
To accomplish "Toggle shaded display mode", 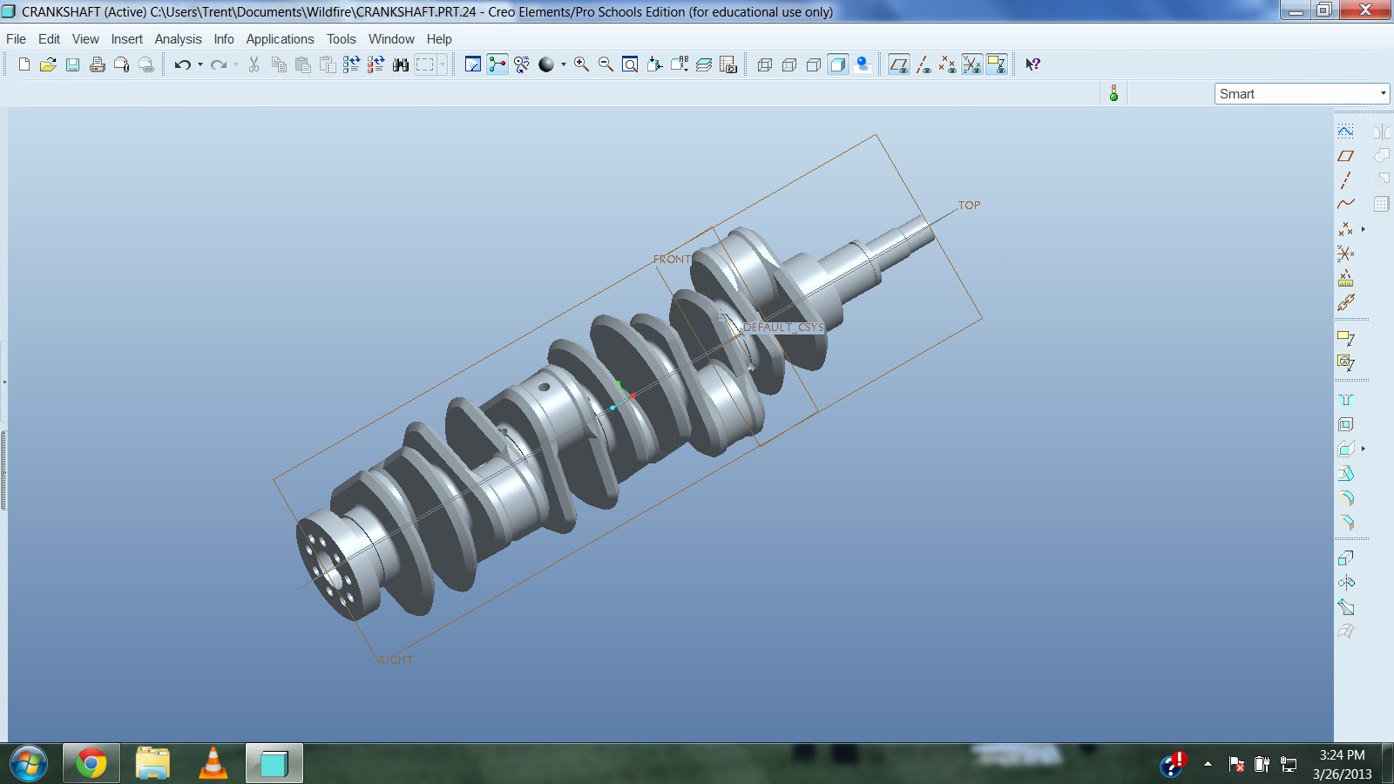I will pyautogui.click(x=838, y=64).
